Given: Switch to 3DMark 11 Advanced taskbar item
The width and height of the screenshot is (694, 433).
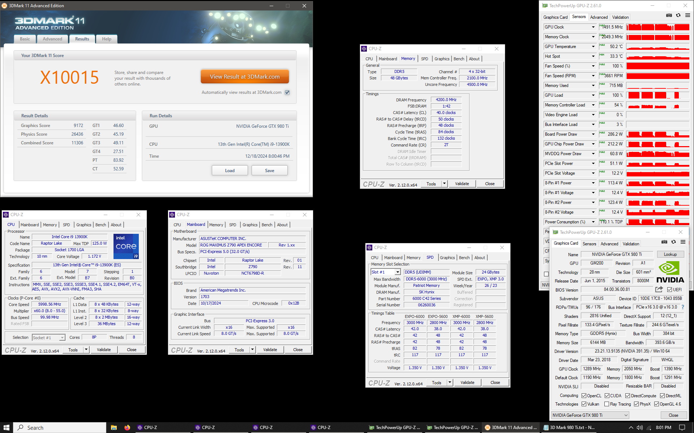Looking at the screenshot, I should pos(511,428).
